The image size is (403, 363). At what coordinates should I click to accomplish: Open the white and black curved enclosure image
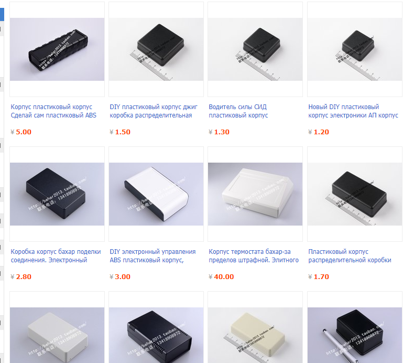156,194
